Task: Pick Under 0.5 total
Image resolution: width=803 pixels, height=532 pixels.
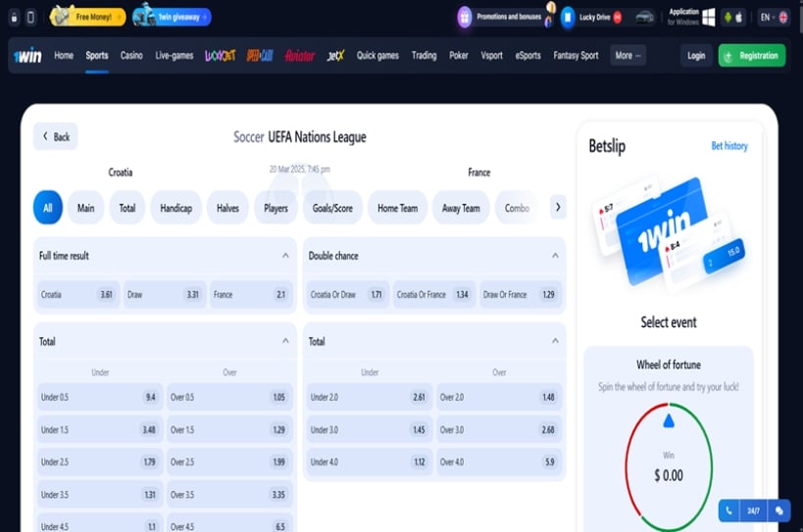Action: (x=100, y=397)
